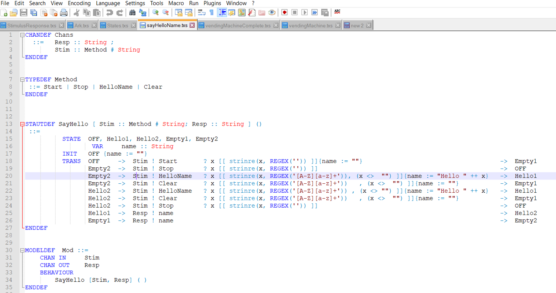556x293 pixels.
Task: Switch to the vendingMachineComplete.txs tab
Action: [x=238, y=26]
